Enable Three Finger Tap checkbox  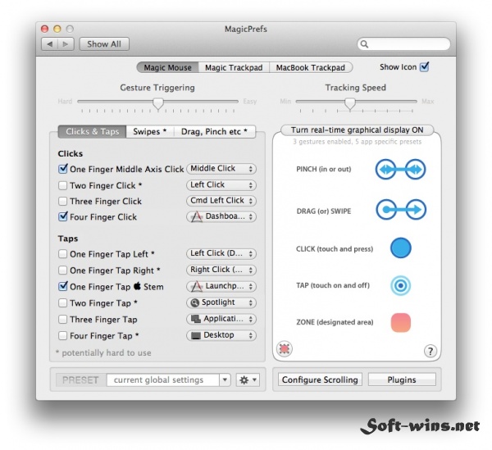pos(63,319)
